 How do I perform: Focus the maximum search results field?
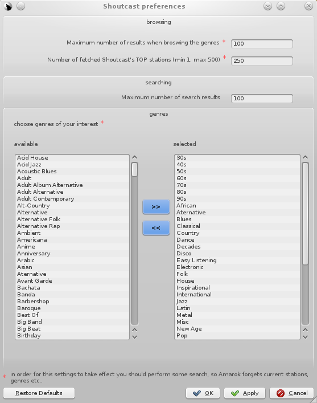262,99
